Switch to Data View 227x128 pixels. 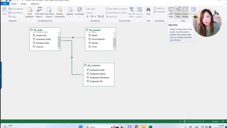[x=171, y=12]
